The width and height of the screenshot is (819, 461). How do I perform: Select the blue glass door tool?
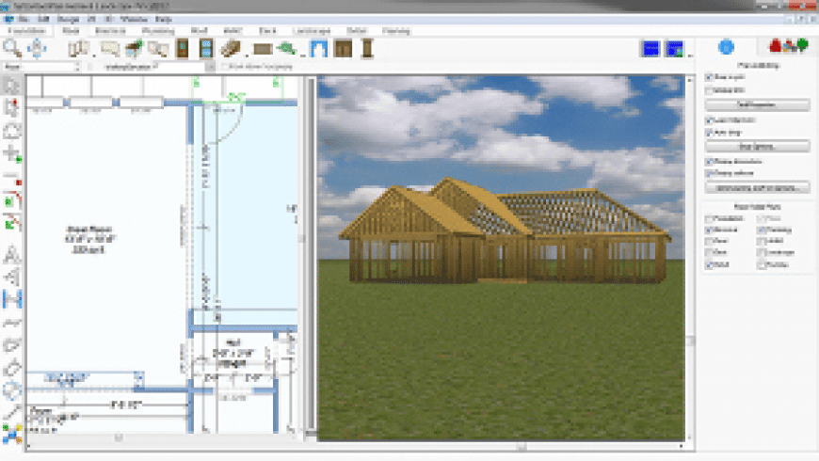pos(207,48)
